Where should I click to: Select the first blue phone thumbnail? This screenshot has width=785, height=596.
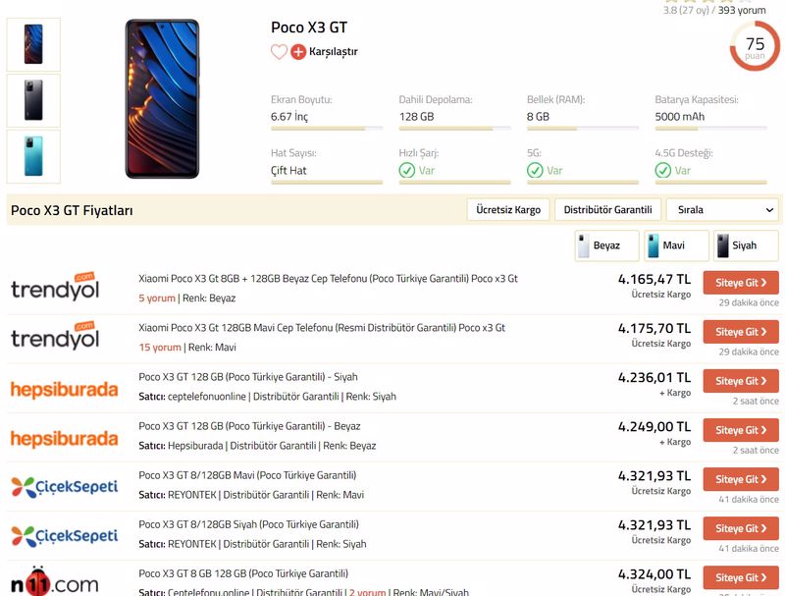33,44
